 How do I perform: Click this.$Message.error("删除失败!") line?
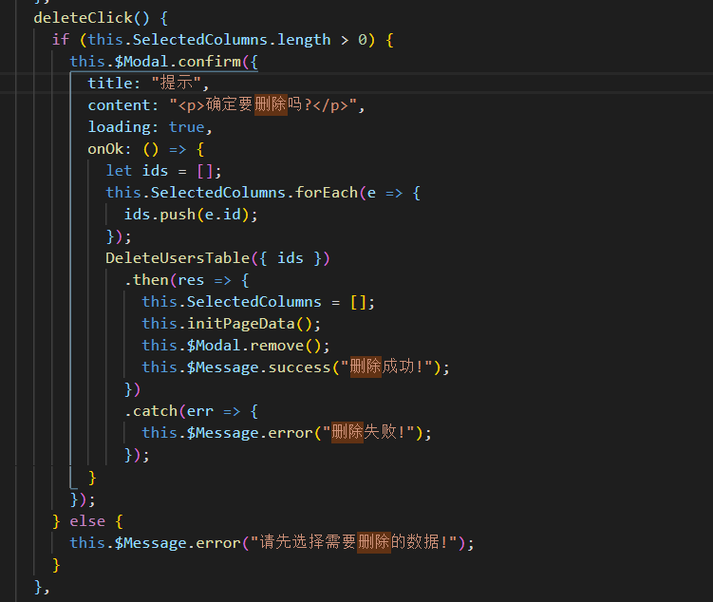pyautogui.click(x=287, y=432)
